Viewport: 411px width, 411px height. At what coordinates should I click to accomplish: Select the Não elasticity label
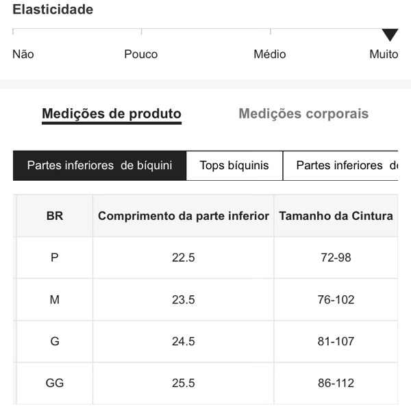click(23, 54)
